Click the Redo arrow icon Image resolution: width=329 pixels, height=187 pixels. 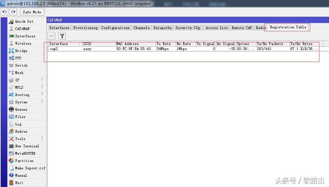13,12
